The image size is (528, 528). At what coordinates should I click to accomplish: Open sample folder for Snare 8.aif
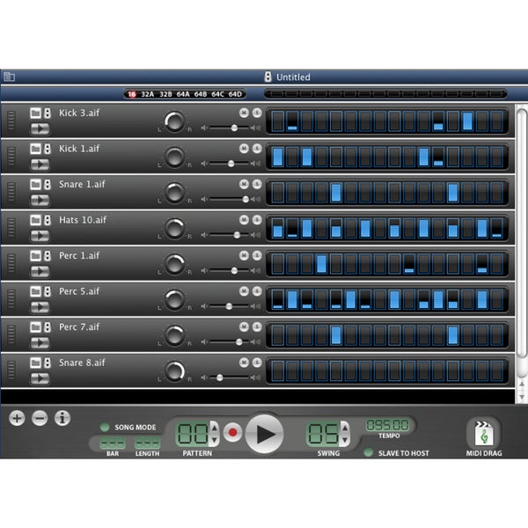click(35, 363)
